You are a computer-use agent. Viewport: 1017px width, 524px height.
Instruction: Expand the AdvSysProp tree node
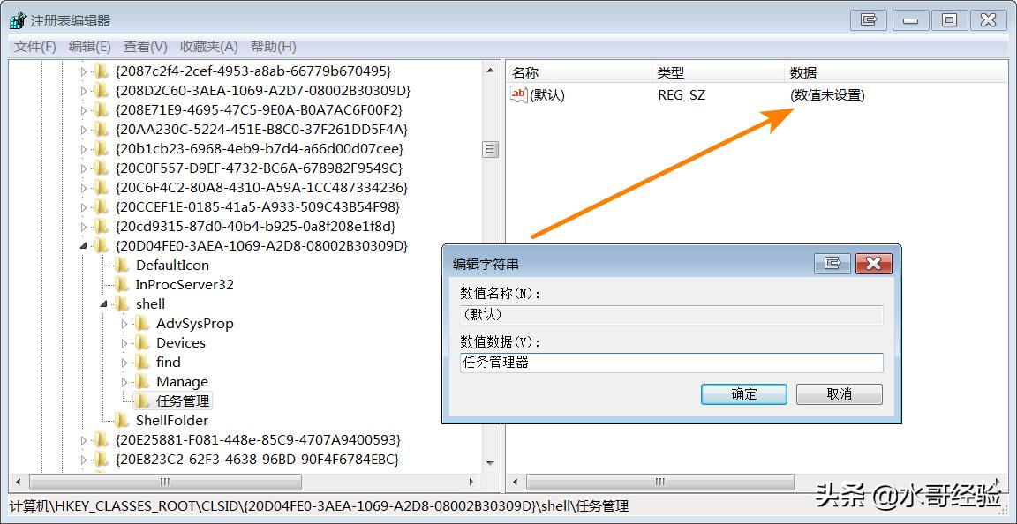[x=126, y=323]
